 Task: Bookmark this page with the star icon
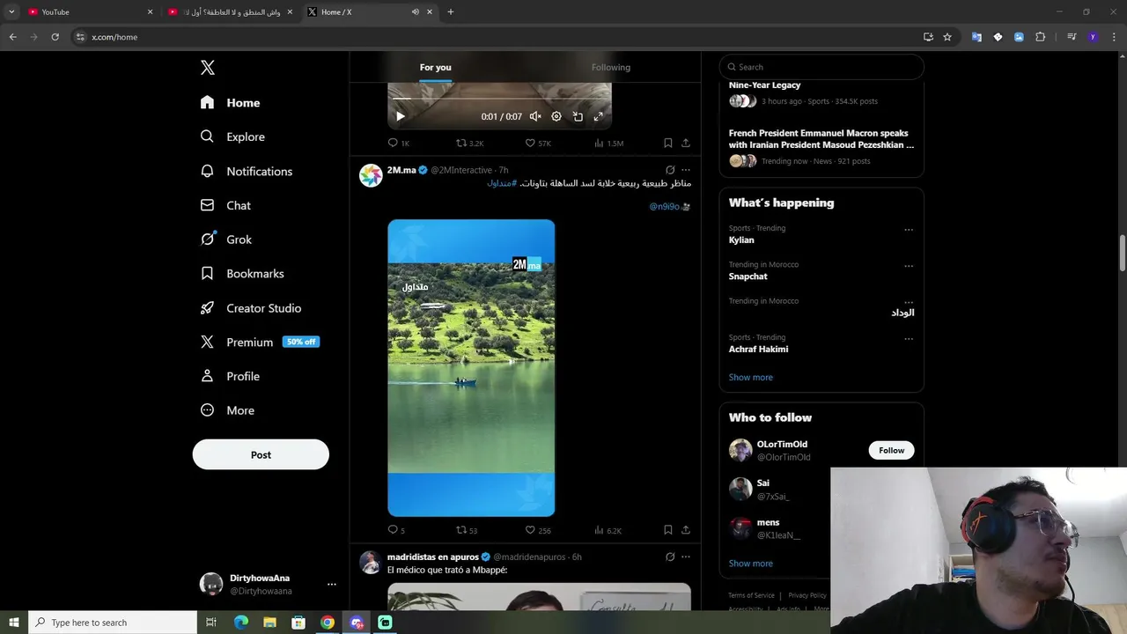pyautogui.click(x=947, y=37)
